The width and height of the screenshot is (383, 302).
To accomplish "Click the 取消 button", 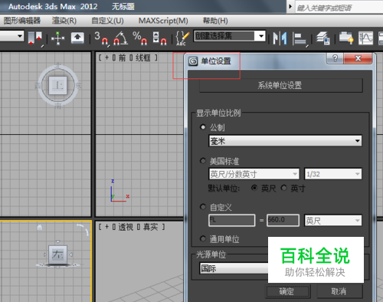I will click(x=339, y=291).
